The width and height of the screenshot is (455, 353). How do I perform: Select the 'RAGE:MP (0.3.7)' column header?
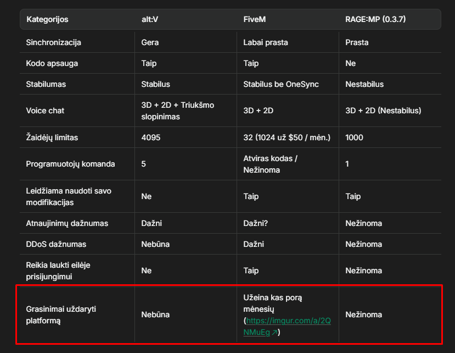[375, 19]
